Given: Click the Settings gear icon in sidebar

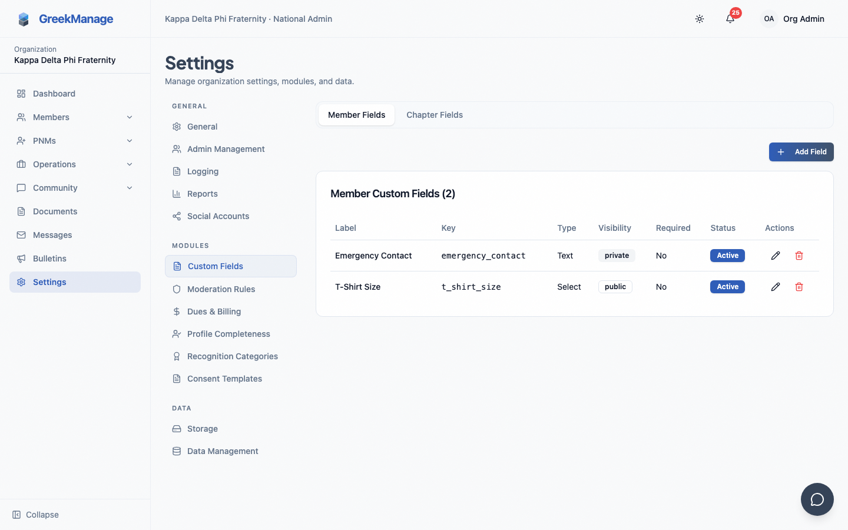Looking at the screenshot, I should (x=21, y=282).
